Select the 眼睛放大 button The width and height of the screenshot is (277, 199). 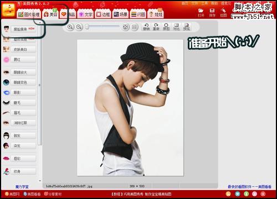coord(23,72)
